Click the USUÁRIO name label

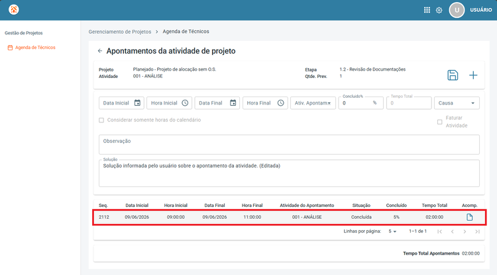click(x=481, y=10)
